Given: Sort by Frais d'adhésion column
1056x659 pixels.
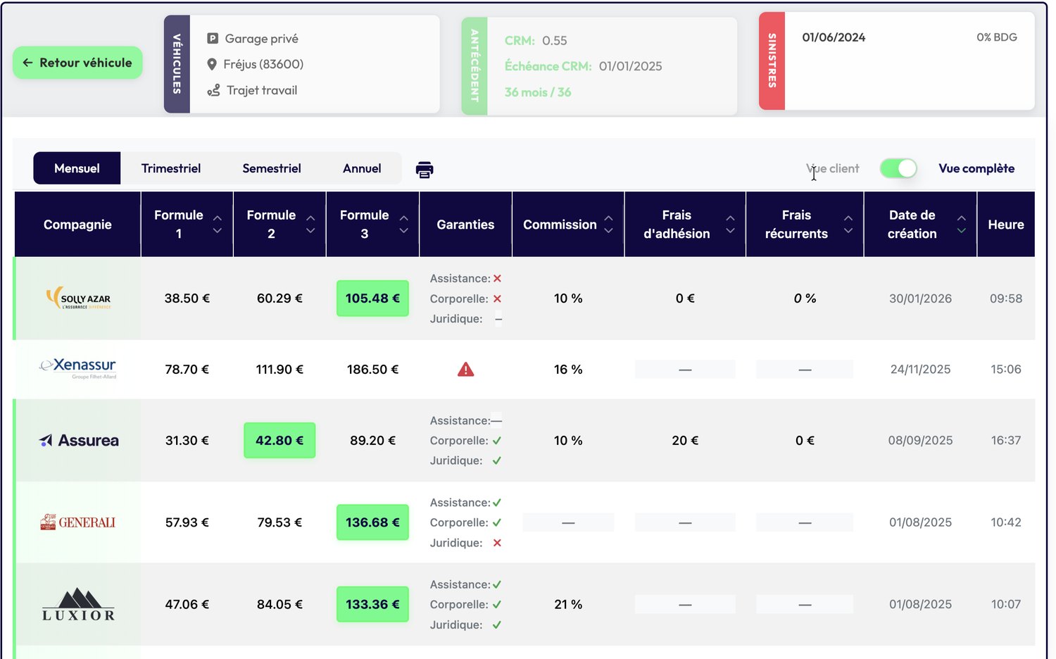Looking at the screenshot, I should (731, 225).
